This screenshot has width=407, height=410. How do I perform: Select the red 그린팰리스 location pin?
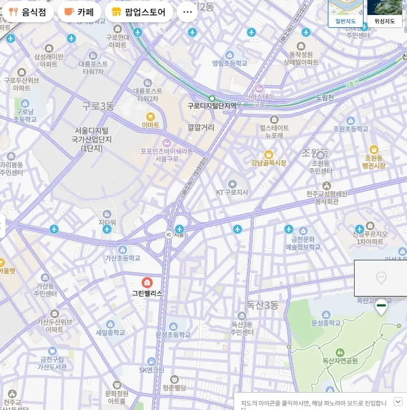pyautogui.click(x=147, y=283)
